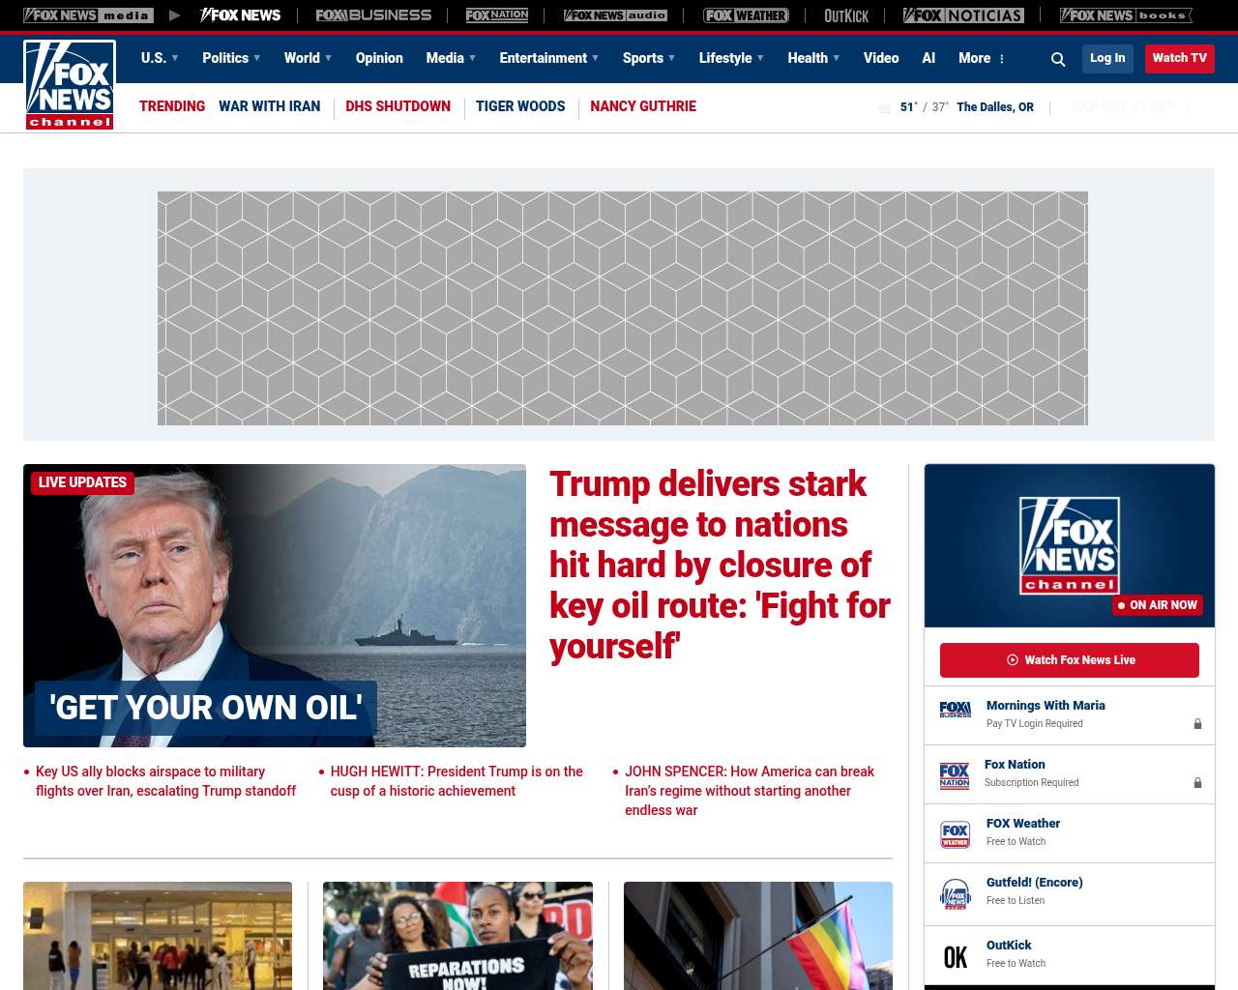1238x990 pixels.
Task: Click Watch Fox News Live button
Action: click(x=1070, y=660)
